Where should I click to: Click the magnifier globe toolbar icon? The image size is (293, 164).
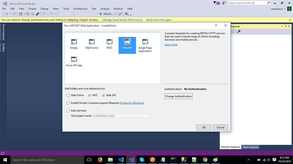(127, 14)
